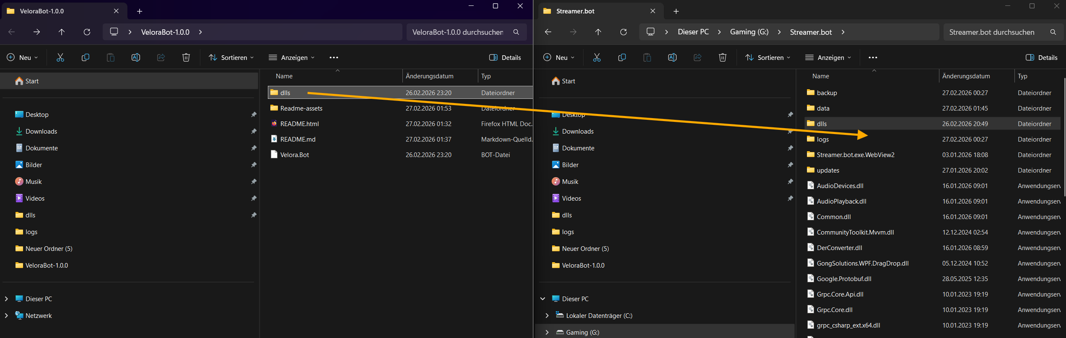Click the rename icon in VeloraBot window toolbar
Viewport: 1066px width, 338px height.
tap(135, 57)
